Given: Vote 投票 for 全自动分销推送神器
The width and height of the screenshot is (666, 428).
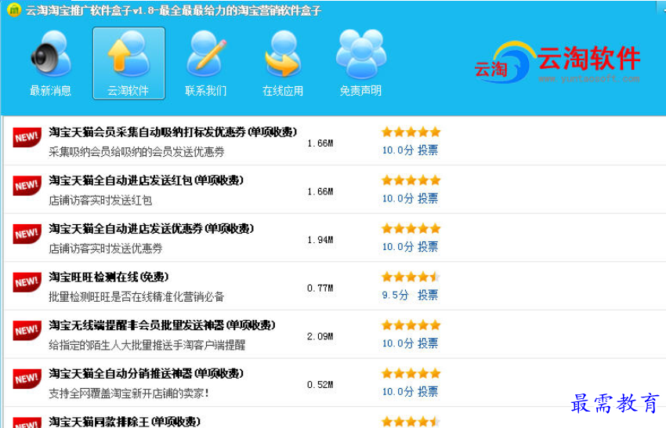Looking at the screenshot, I should [428, 392].
